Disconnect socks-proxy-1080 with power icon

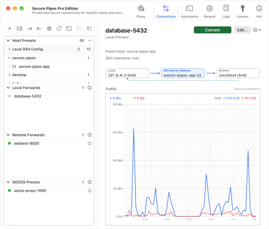point(89,191)
